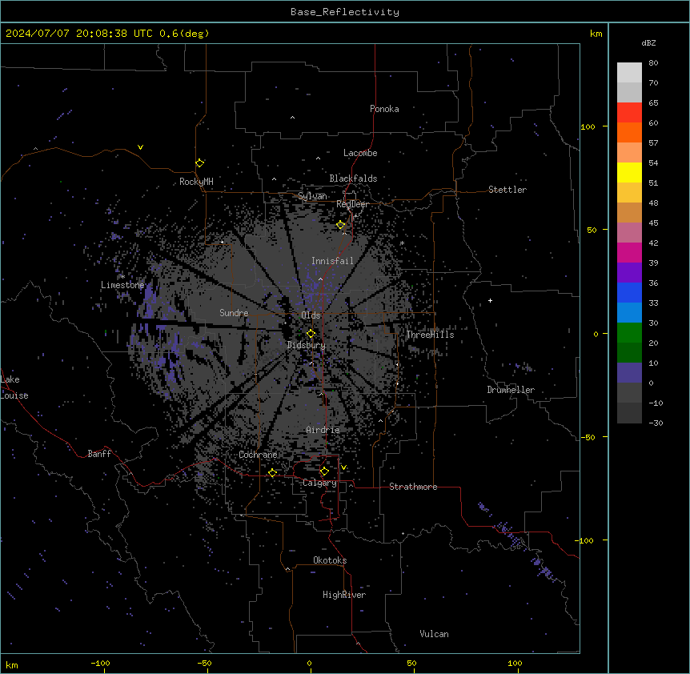Click the yellow v marker northeast of Calgary
This screenshot has height=674, width=690.
(x=343, y=467)
